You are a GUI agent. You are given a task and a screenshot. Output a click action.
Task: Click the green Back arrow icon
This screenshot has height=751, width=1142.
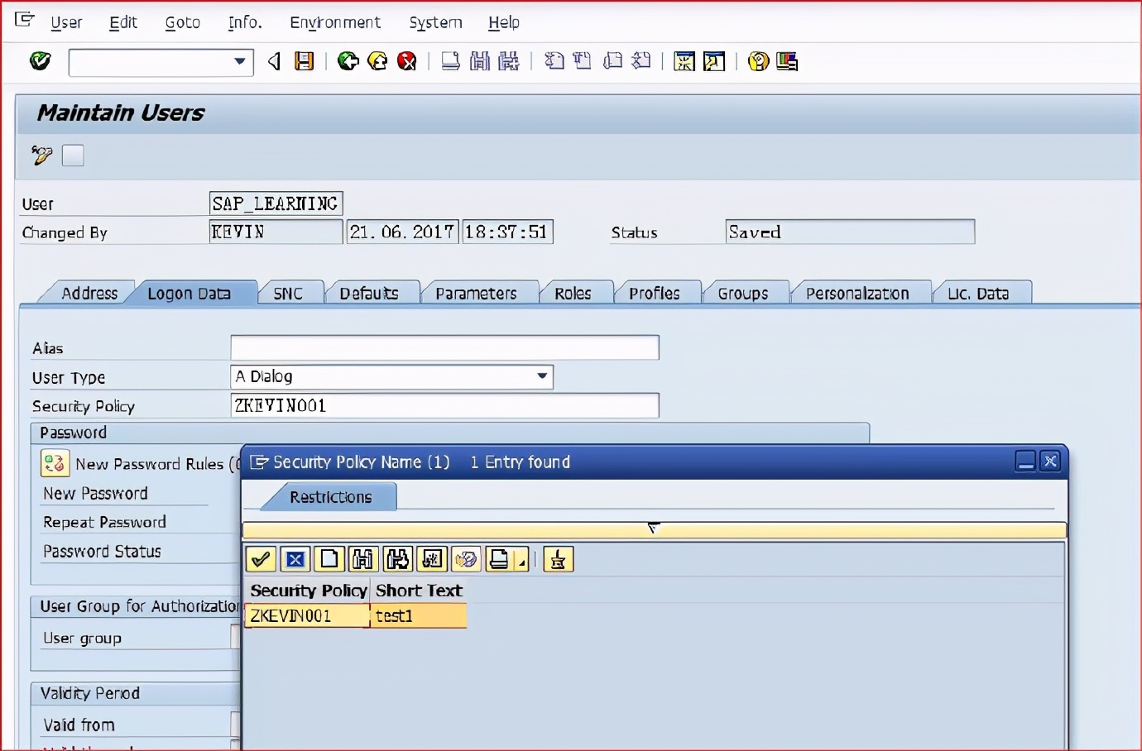coord(348,61)
